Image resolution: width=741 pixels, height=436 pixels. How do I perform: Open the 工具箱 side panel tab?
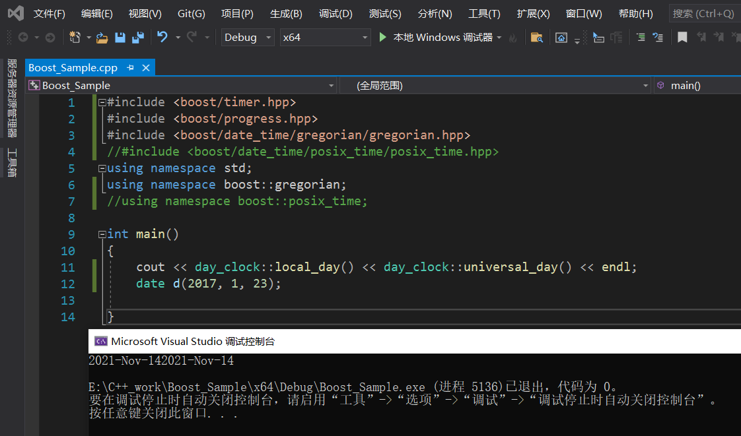12,163
